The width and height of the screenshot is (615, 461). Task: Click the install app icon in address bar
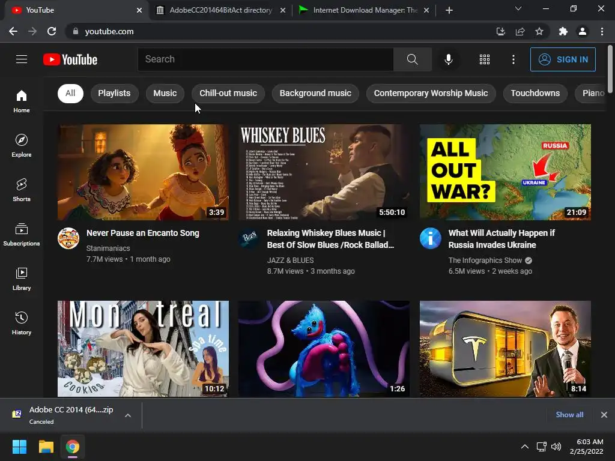(500, 31)
